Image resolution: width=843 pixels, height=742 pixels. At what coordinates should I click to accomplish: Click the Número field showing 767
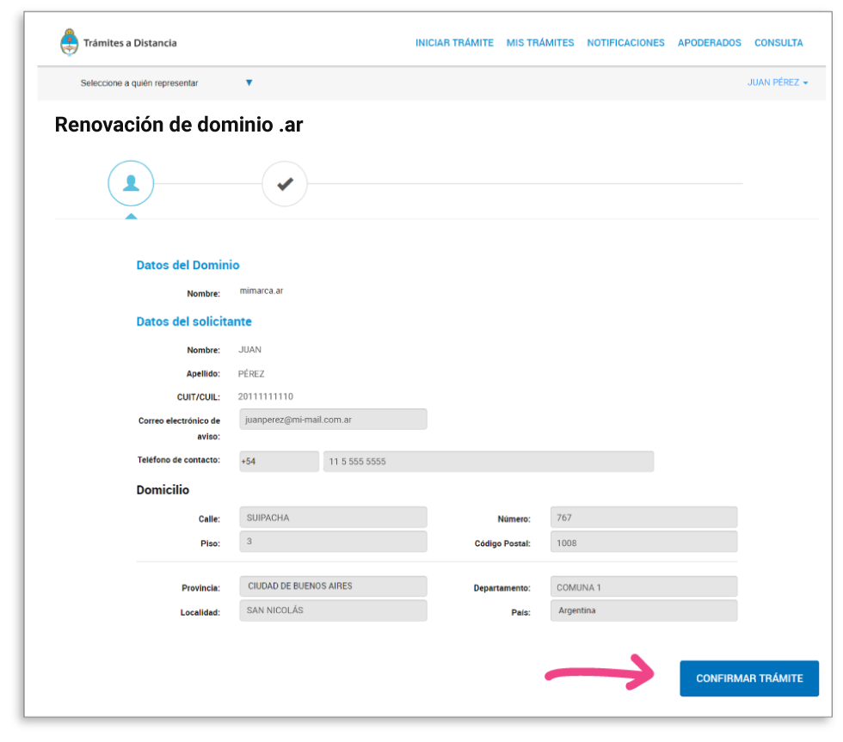[643, 517]
